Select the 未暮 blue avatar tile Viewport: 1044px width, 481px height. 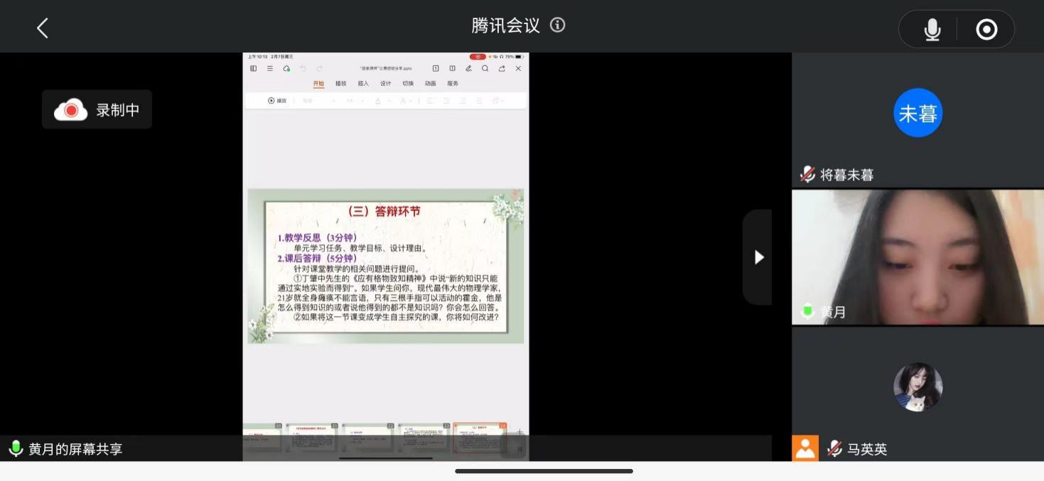point(917,113)
